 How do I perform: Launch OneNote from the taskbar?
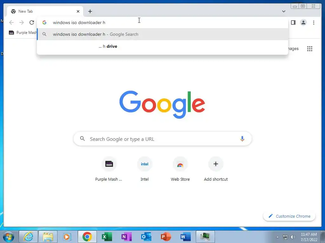126,237
